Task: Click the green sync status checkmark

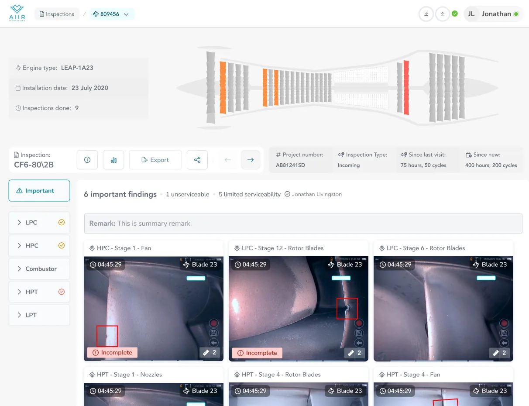Action: [455, 14]
